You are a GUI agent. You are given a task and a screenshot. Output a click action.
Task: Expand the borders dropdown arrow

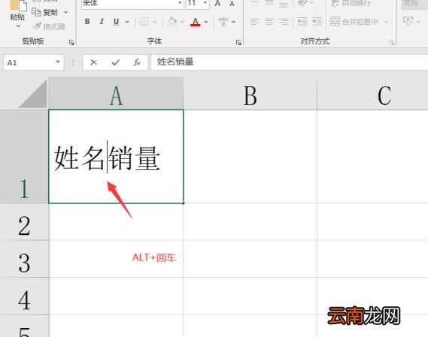(x=155, y=22)
